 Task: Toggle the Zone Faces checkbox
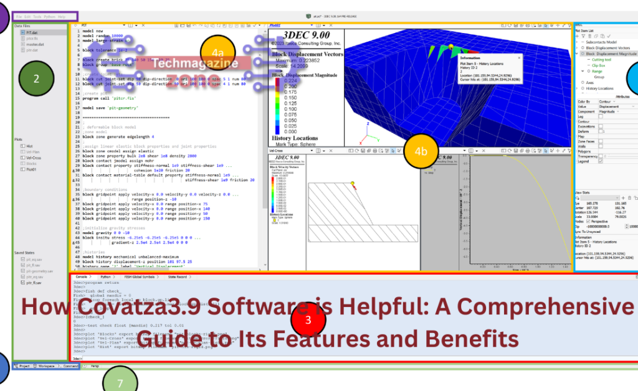pyautogui.click(x=601, y=141)
